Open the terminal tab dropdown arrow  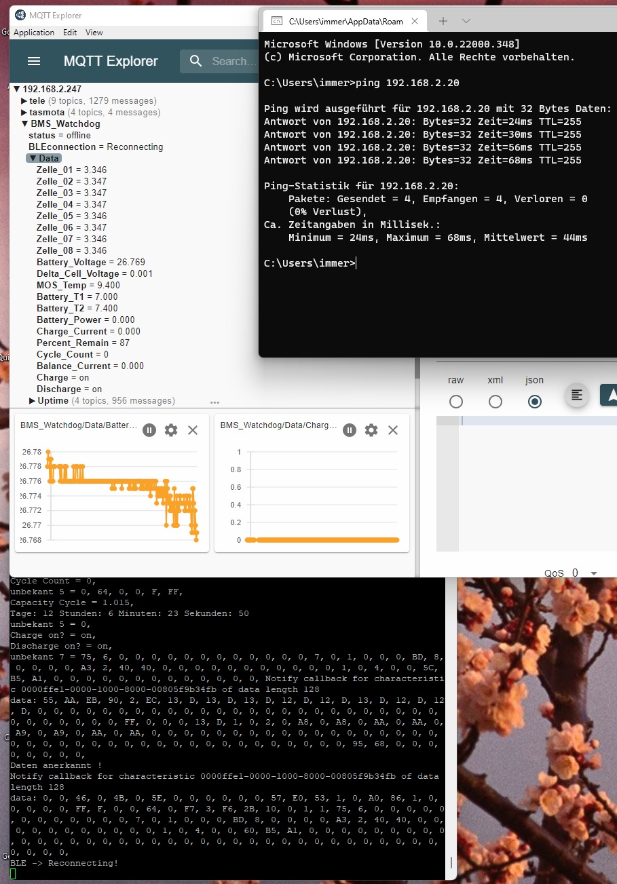coord(466,21)
